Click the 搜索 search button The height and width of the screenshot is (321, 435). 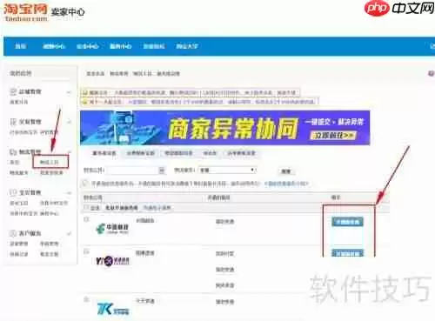coord(286,171)
